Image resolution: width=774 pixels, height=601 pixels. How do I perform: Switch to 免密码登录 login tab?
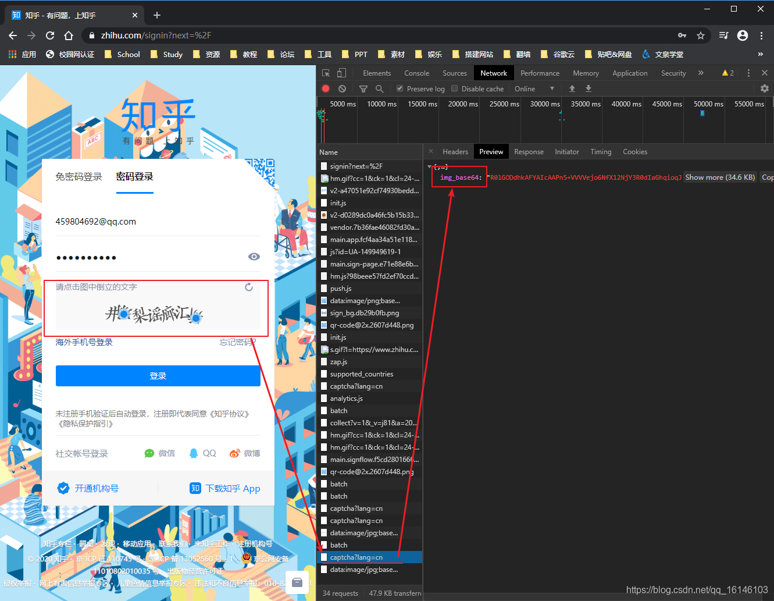tap(79, 176)
